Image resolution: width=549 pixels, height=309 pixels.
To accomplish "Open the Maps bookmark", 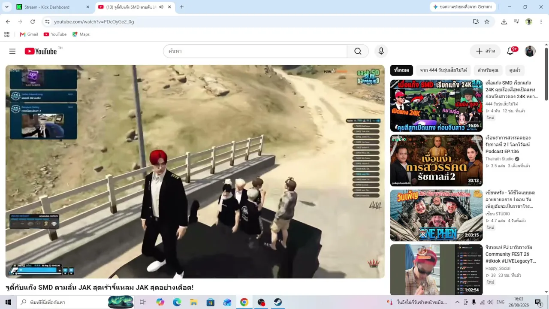I will (81, 34).
